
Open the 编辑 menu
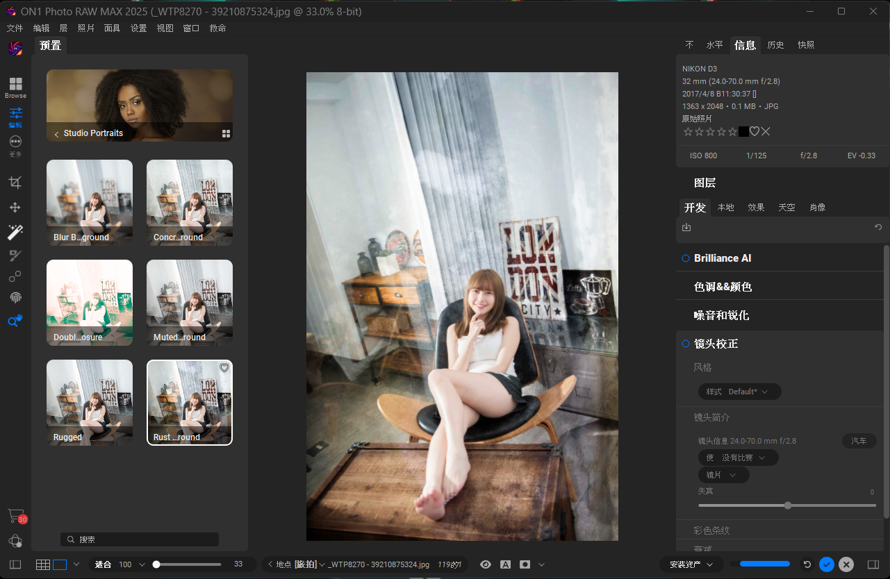click(42, 28)
